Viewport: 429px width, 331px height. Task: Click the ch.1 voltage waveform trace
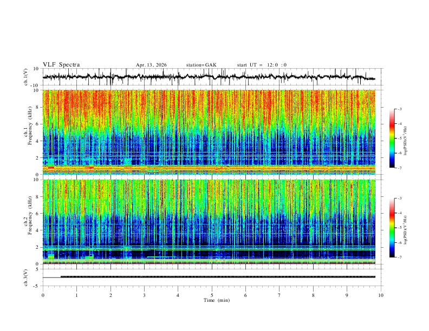[209, 77]
